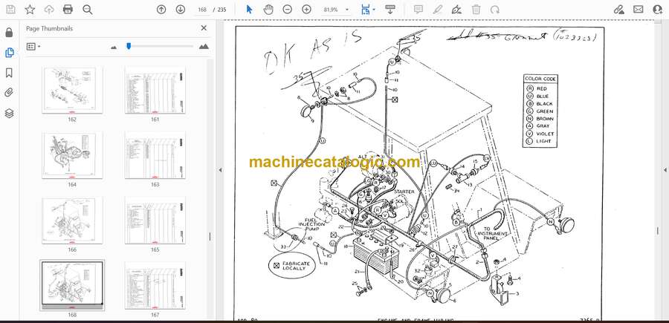The height and width of the screenshot is (323, 669).
Task: Click the Page Thumbnails panel title
Action: click(50, 28)
